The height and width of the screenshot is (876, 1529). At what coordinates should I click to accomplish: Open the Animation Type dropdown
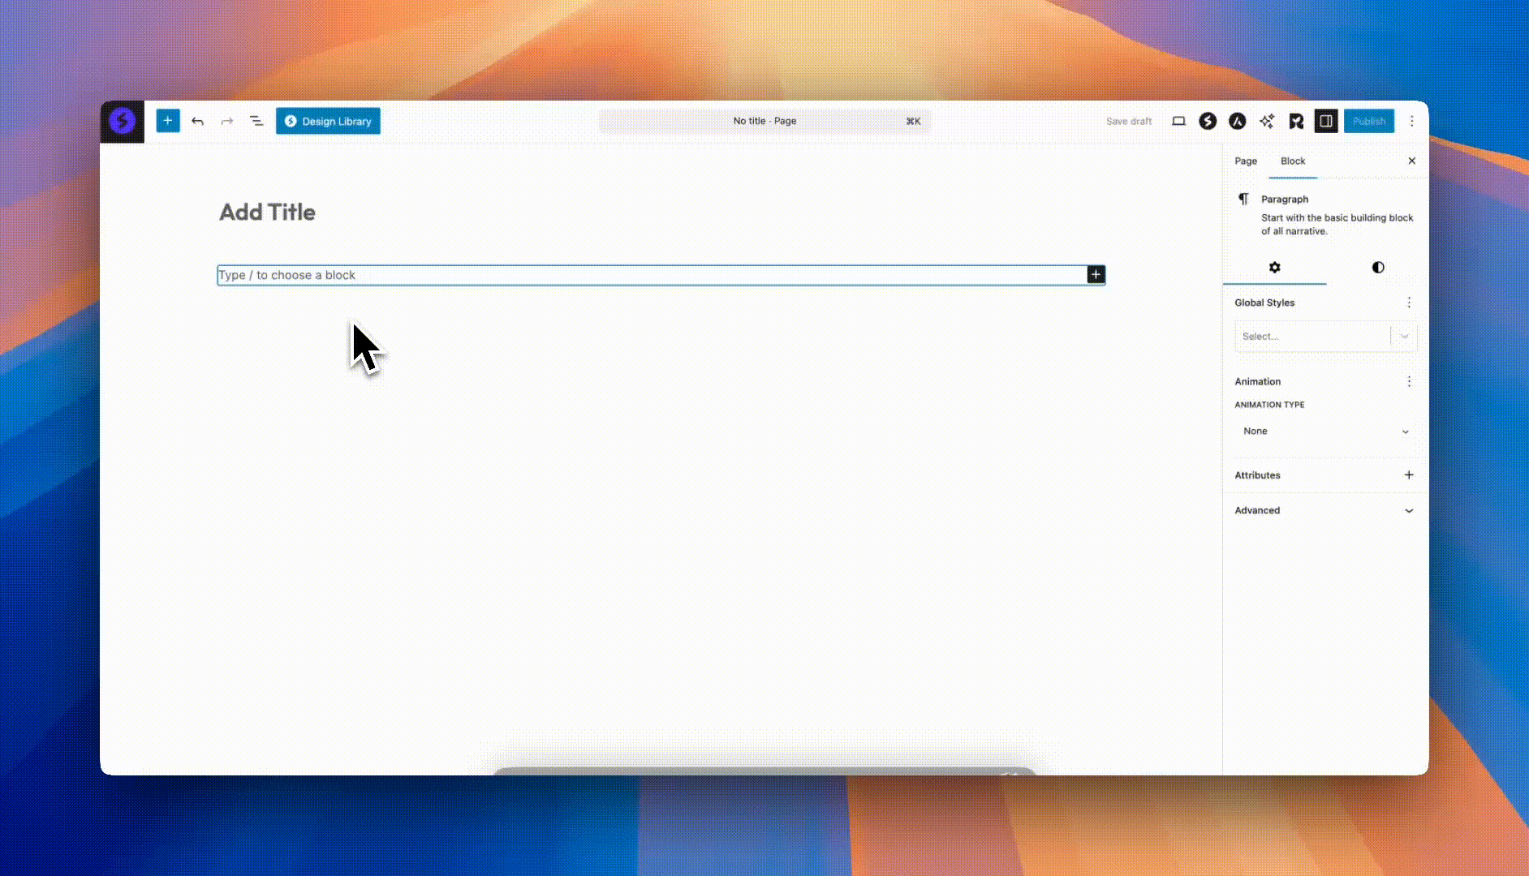pos(1324,431)
